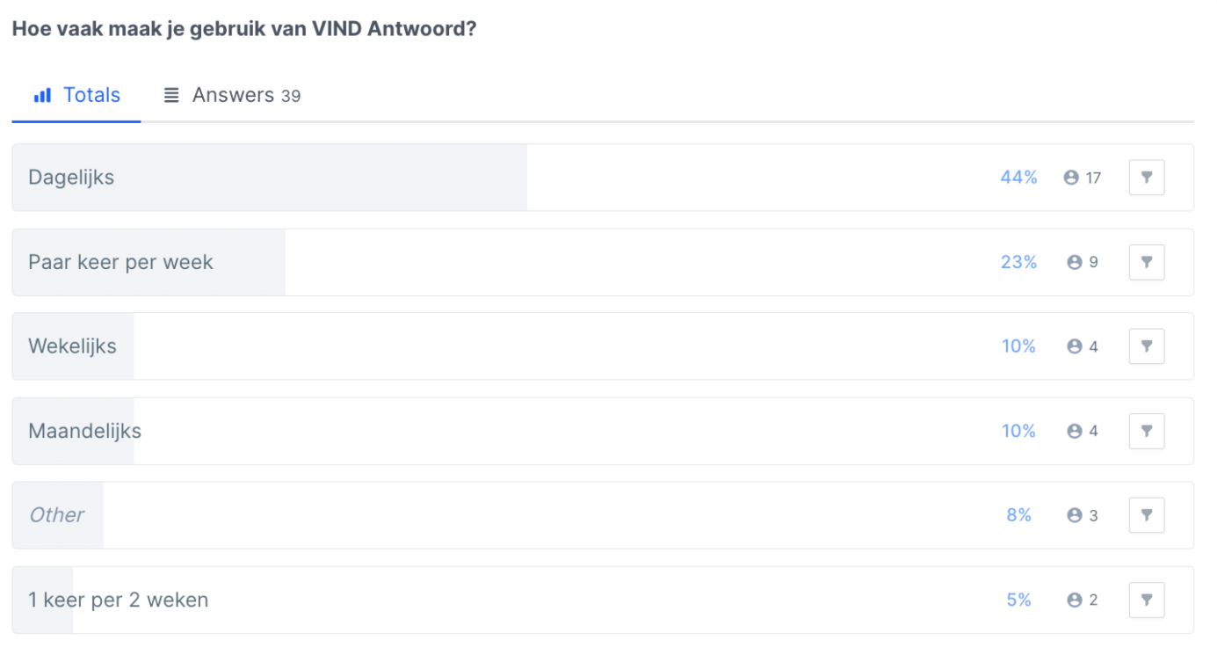
Task: Open the Other answers row
Action: pyautogui.click(x=603, y=515)
